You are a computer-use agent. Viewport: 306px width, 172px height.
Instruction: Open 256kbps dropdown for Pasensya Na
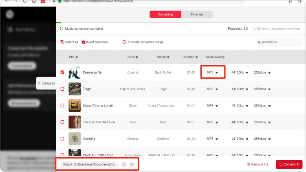click(x=262, y=72)
